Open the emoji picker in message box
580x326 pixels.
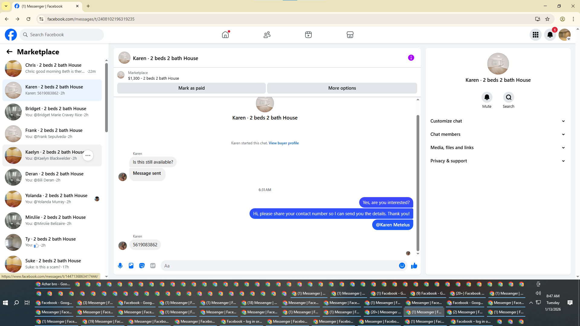[402, 266]
